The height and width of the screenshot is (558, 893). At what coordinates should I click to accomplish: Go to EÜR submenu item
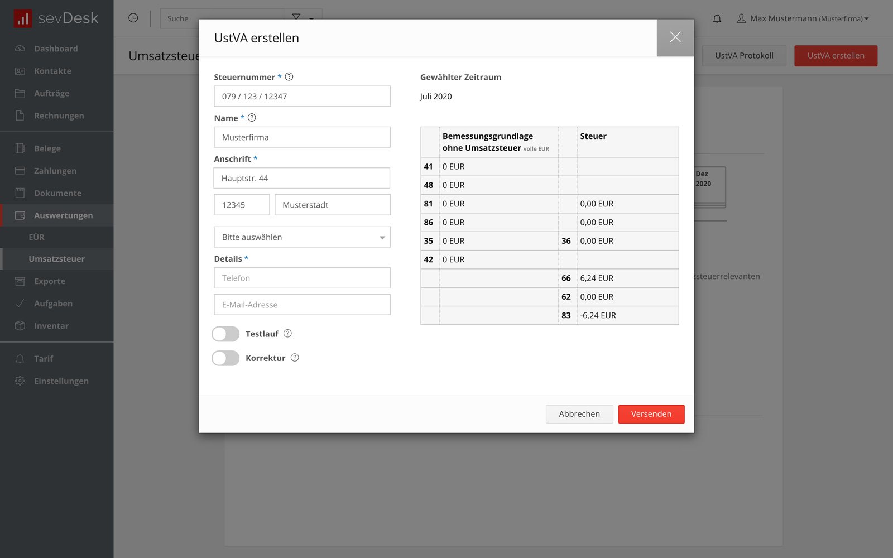click(37, 237)
